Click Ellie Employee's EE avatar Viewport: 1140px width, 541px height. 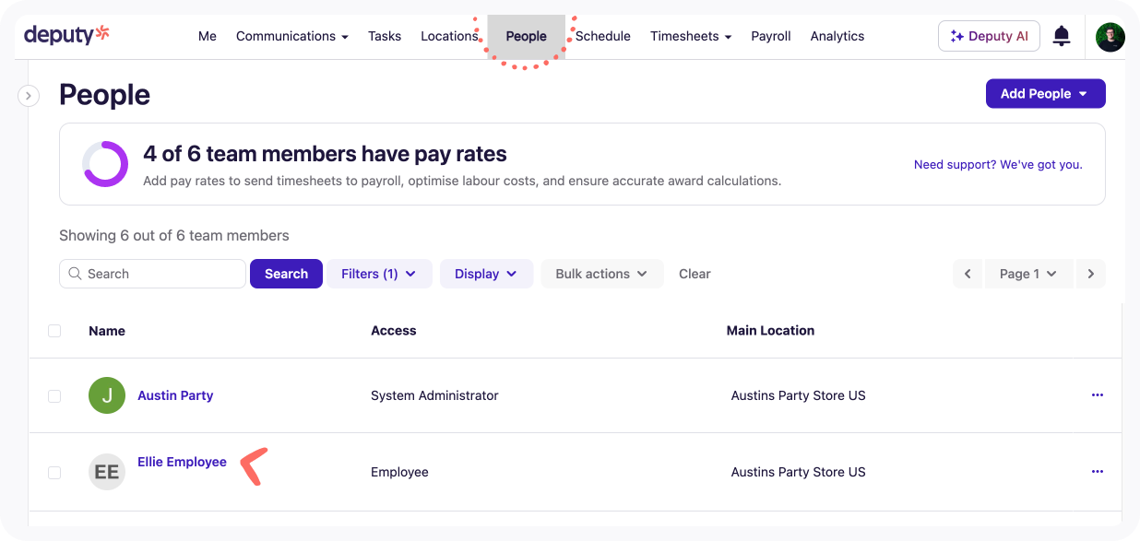coord(107,472)
